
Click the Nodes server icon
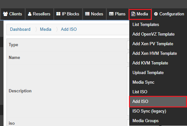click(x=87, y=14)
